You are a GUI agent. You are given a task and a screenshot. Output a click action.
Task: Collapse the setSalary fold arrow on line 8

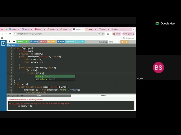pyautogui.click(x=13, y=67)
